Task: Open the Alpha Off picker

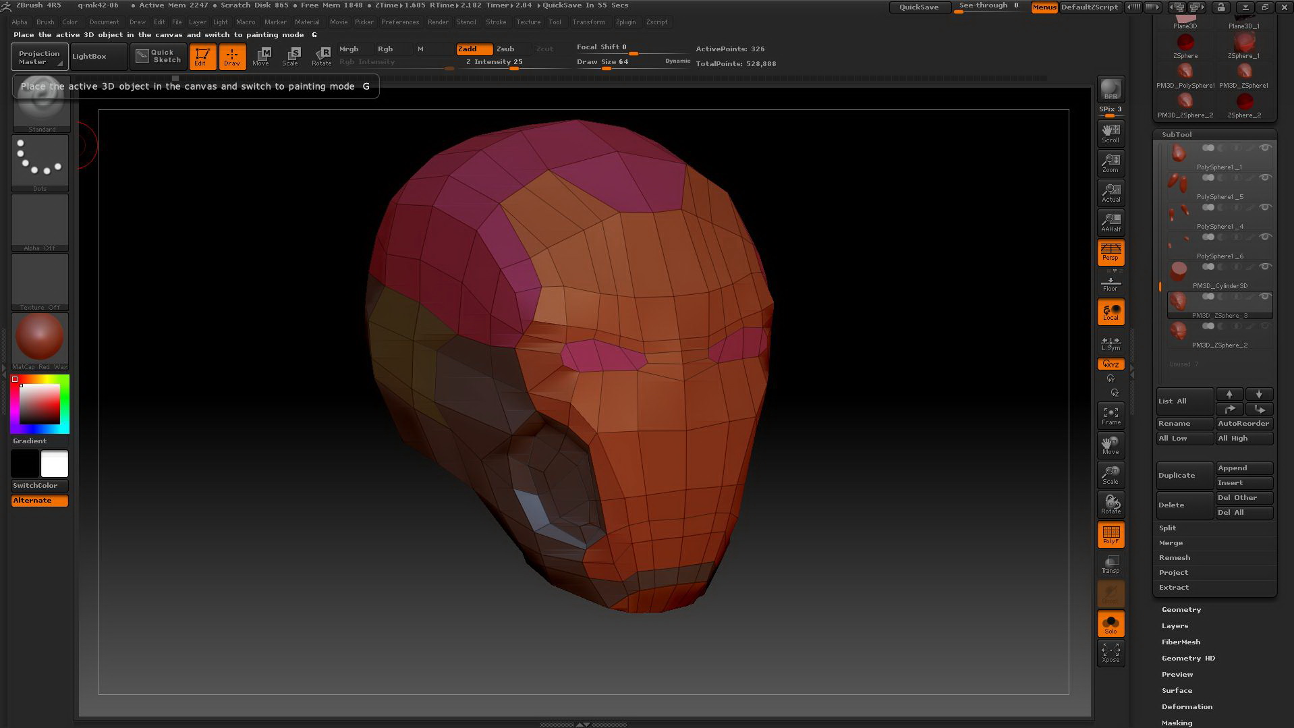Action: click(x=40, y=223)
